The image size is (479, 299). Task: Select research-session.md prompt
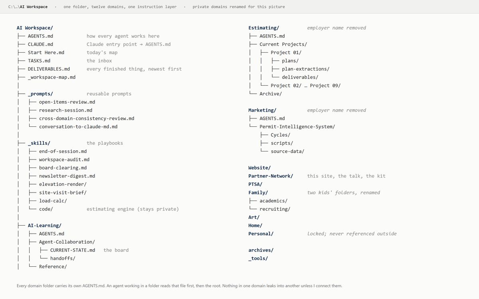click(65, 110)
